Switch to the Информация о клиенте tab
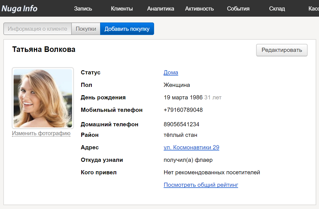 click(38, 29)
